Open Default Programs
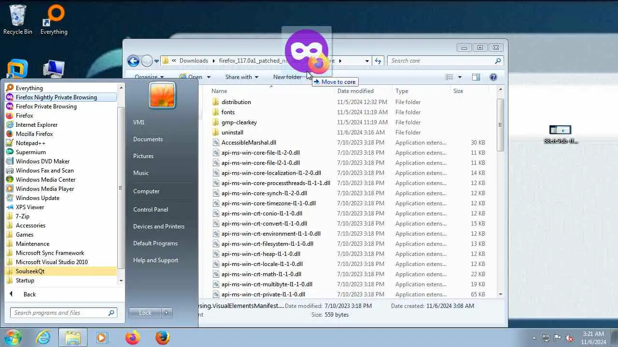 pyautogui.click(x=155, y=243)
